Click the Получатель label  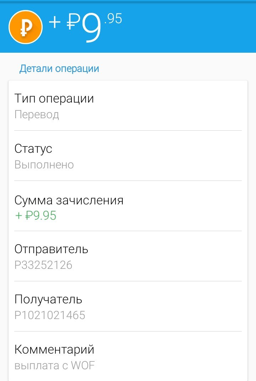pyautogui.click(x=48, y=299)
